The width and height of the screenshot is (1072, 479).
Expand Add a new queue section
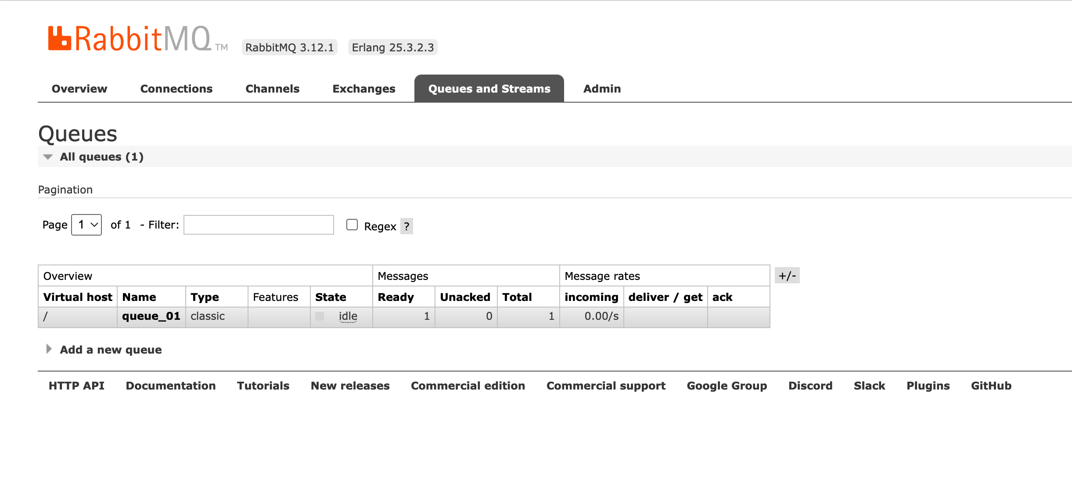(x=110, y=350)
